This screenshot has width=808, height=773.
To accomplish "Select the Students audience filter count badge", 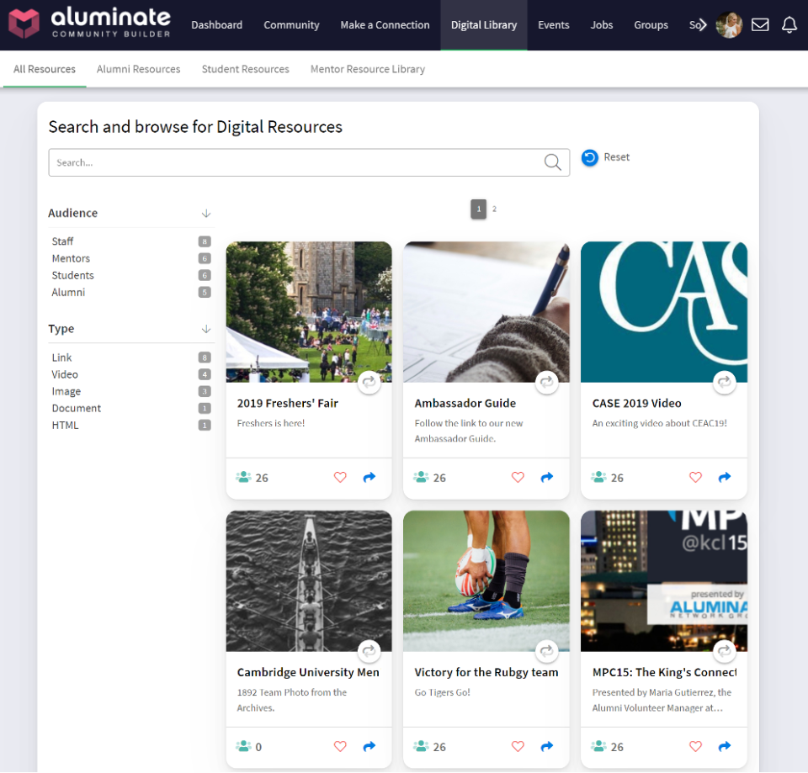I will point(203,275).
